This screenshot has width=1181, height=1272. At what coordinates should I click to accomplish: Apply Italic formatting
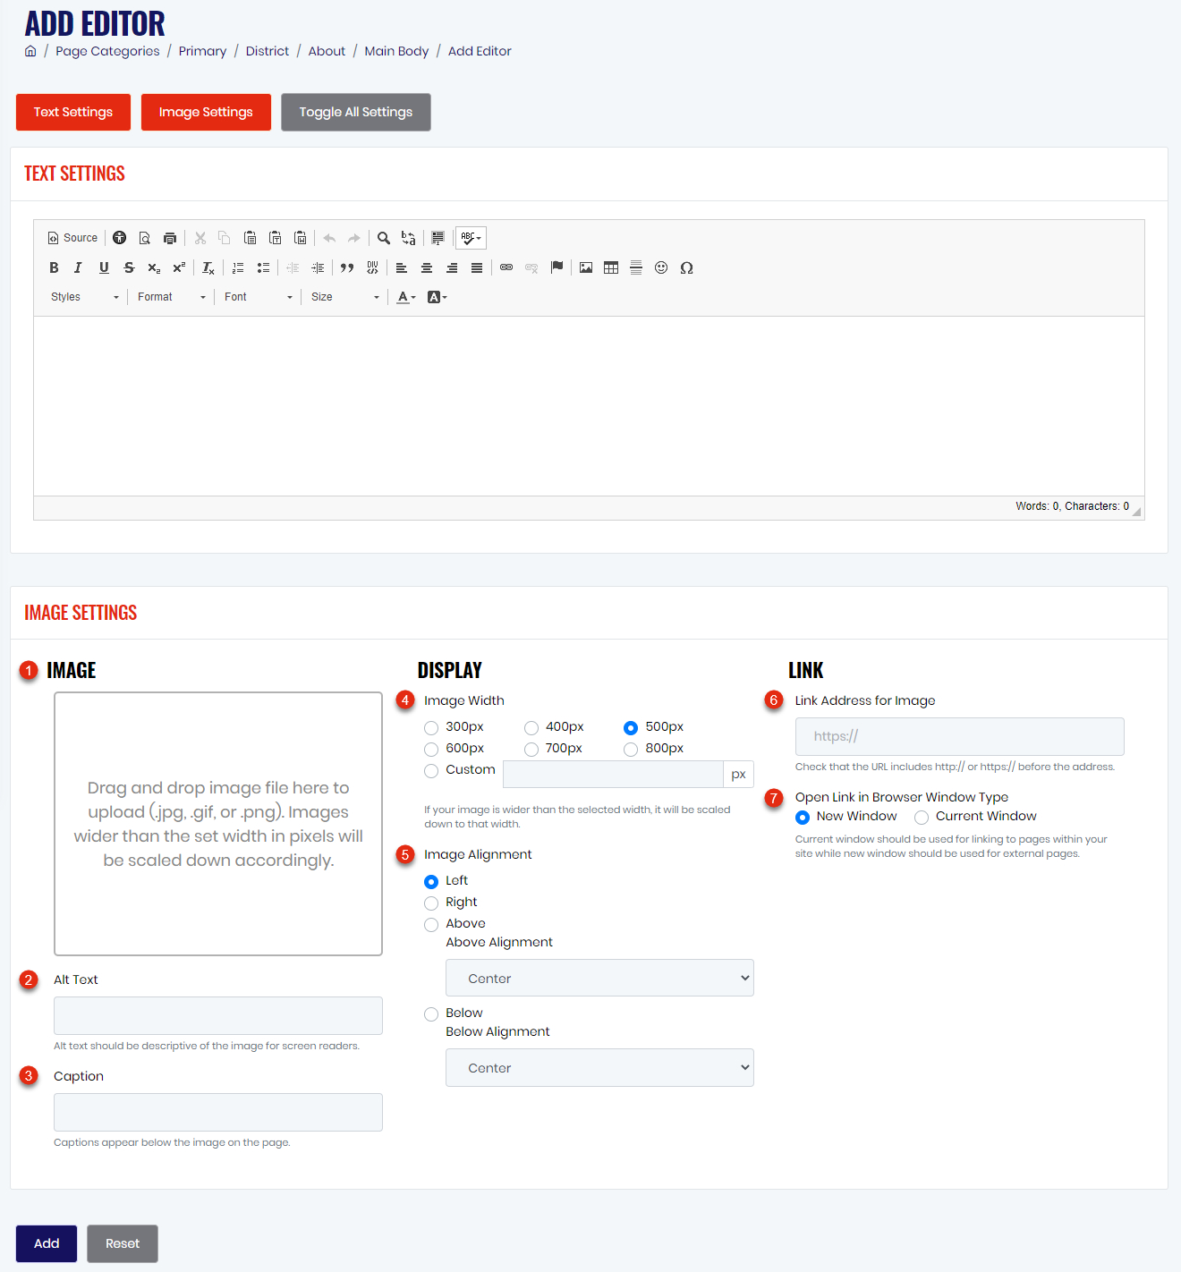coord(78,267)
